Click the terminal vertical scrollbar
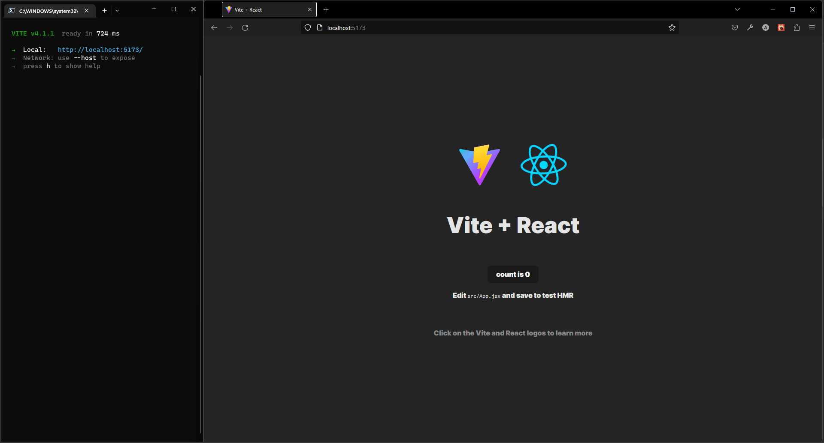The height and width of the screenshot is (443, 824). pos(201,254)
